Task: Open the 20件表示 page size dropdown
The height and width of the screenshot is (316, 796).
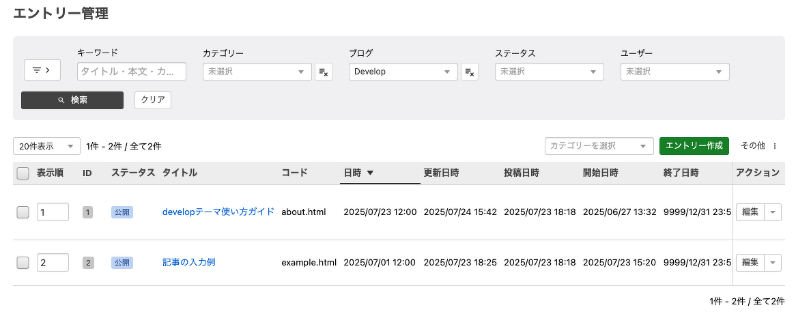Action: point(46,146)
